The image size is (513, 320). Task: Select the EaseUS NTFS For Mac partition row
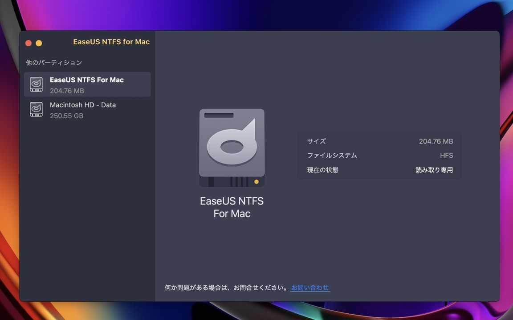tap(87, 84)
